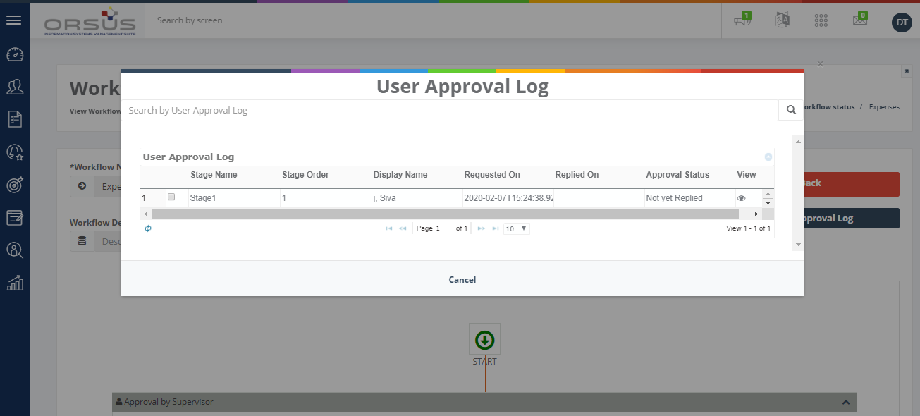Close the dialog with the X button

tap(820, 64)
